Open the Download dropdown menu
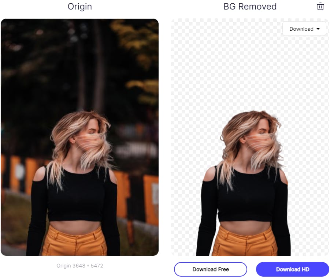Image resolution: width=330 pixels, height=277 pixels. [304, 29]
